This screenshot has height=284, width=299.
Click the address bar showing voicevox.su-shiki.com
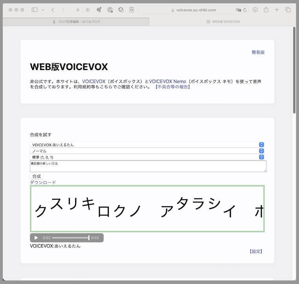coord(193,10)
